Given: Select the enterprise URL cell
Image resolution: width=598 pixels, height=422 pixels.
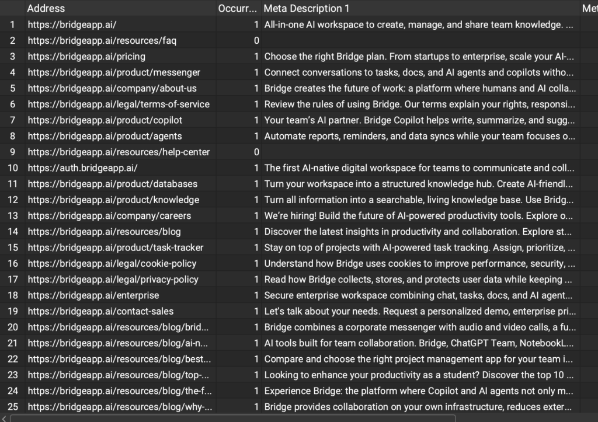Looking at the screenshot, I should (x=93, y=295).
